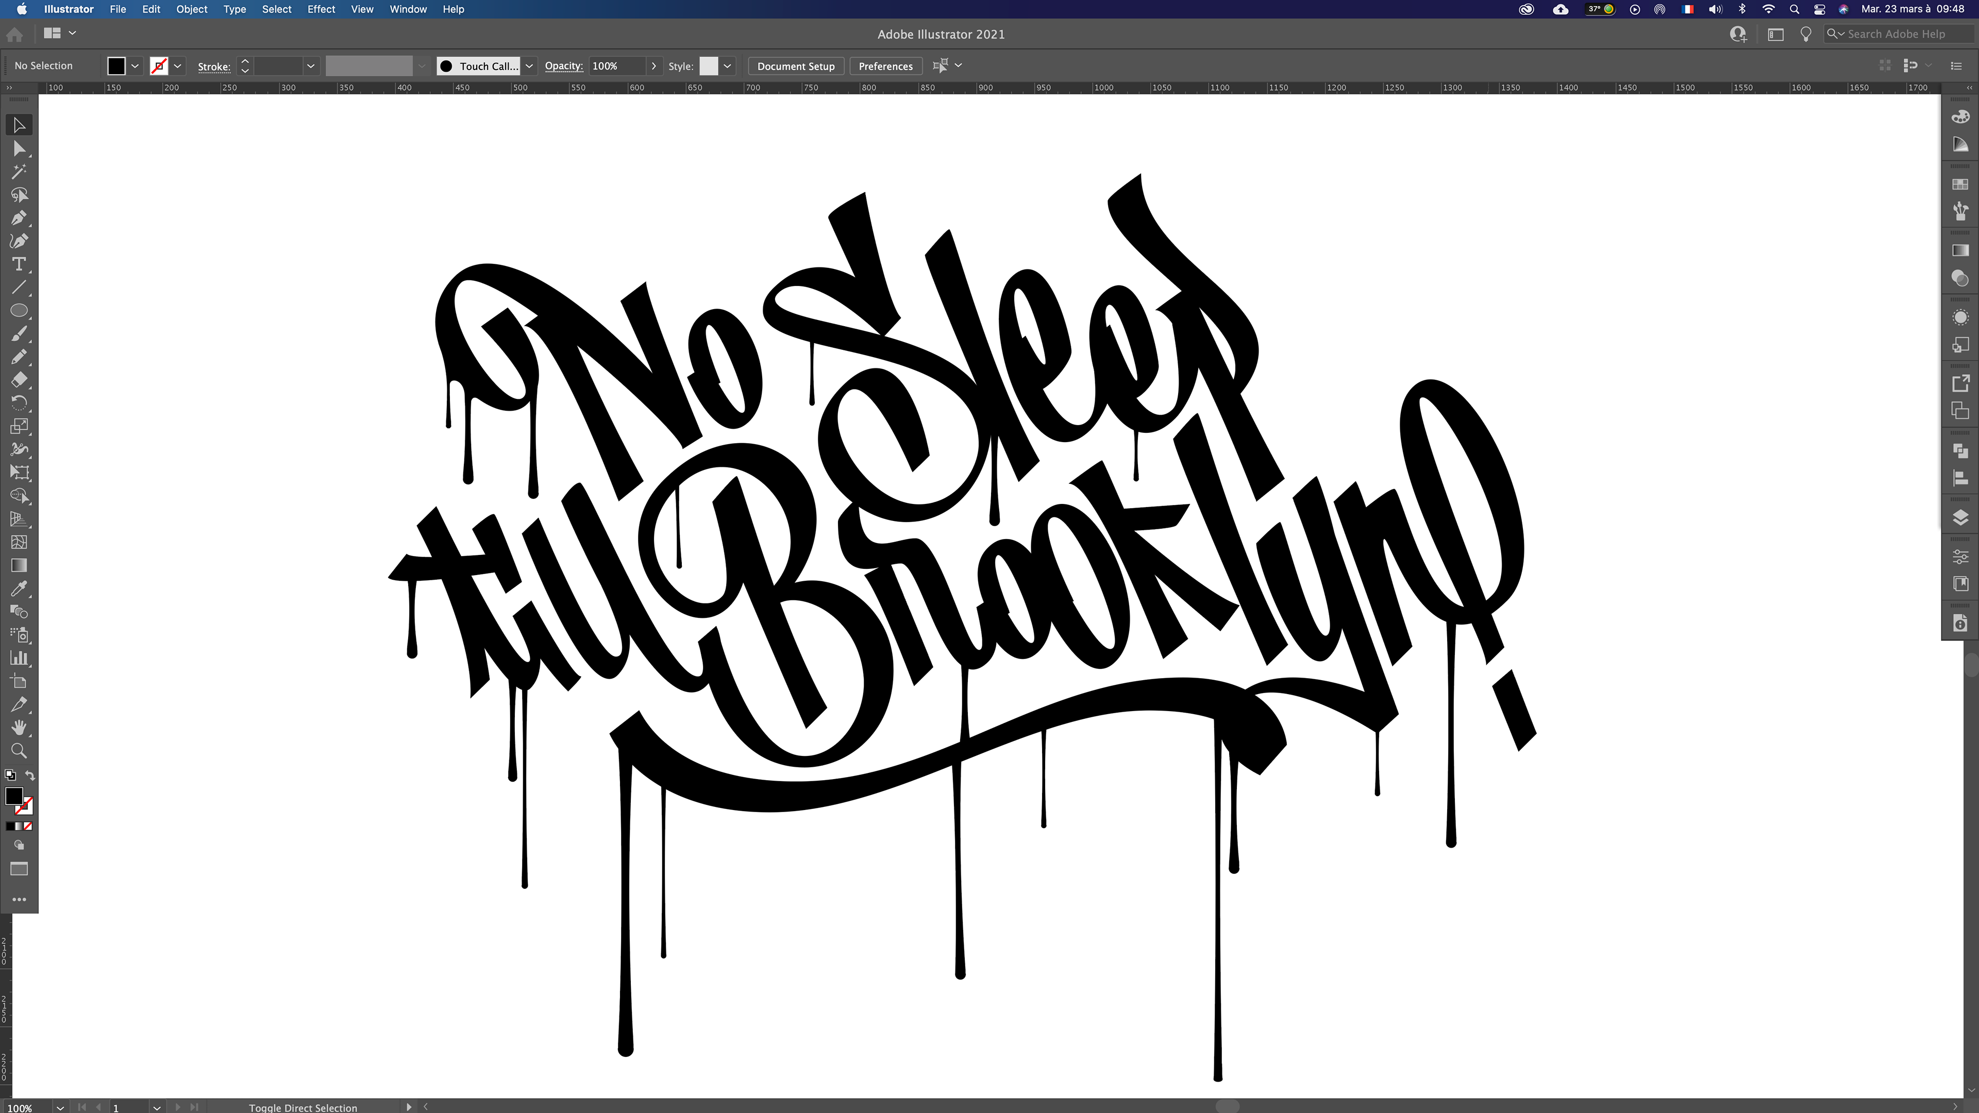Select the Ellipse tool
Image resolution: width=1979 pixels, height=1113 pixels.
[x=19, y=310]
